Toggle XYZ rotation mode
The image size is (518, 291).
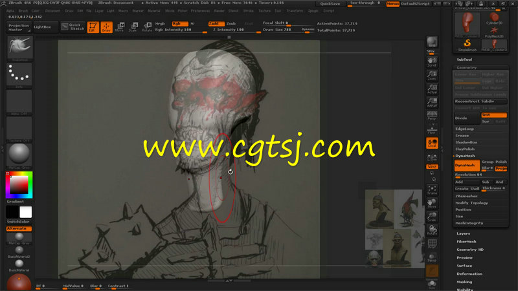[432, 167]
